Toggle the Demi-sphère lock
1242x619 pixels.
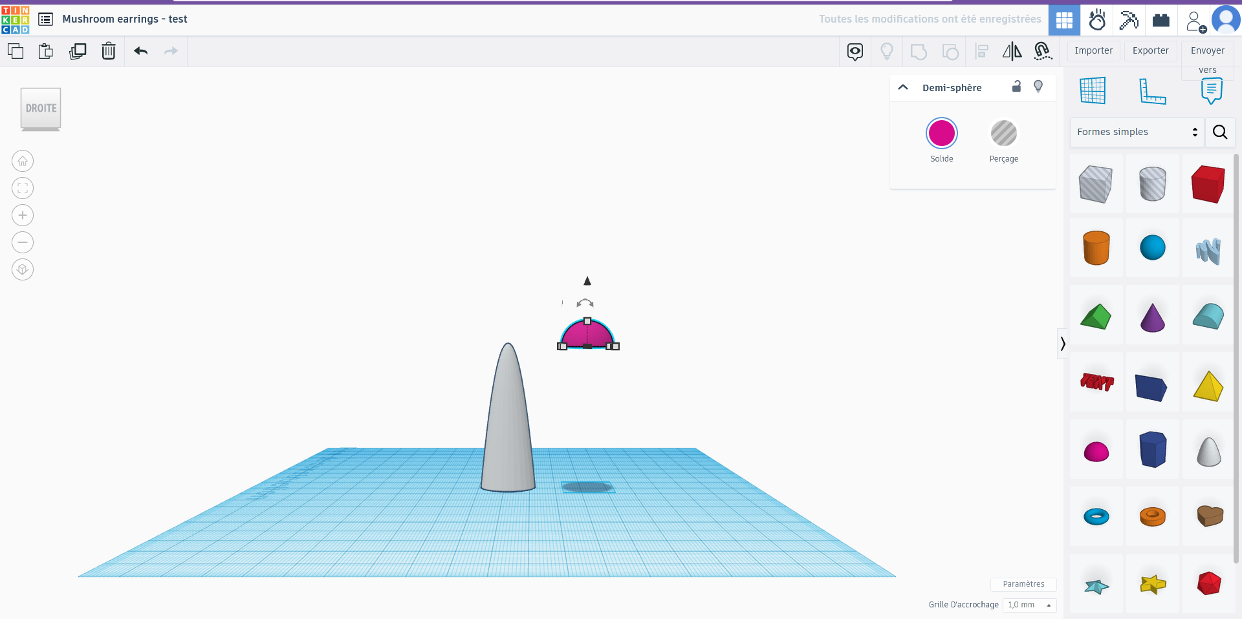[1016, 87]
